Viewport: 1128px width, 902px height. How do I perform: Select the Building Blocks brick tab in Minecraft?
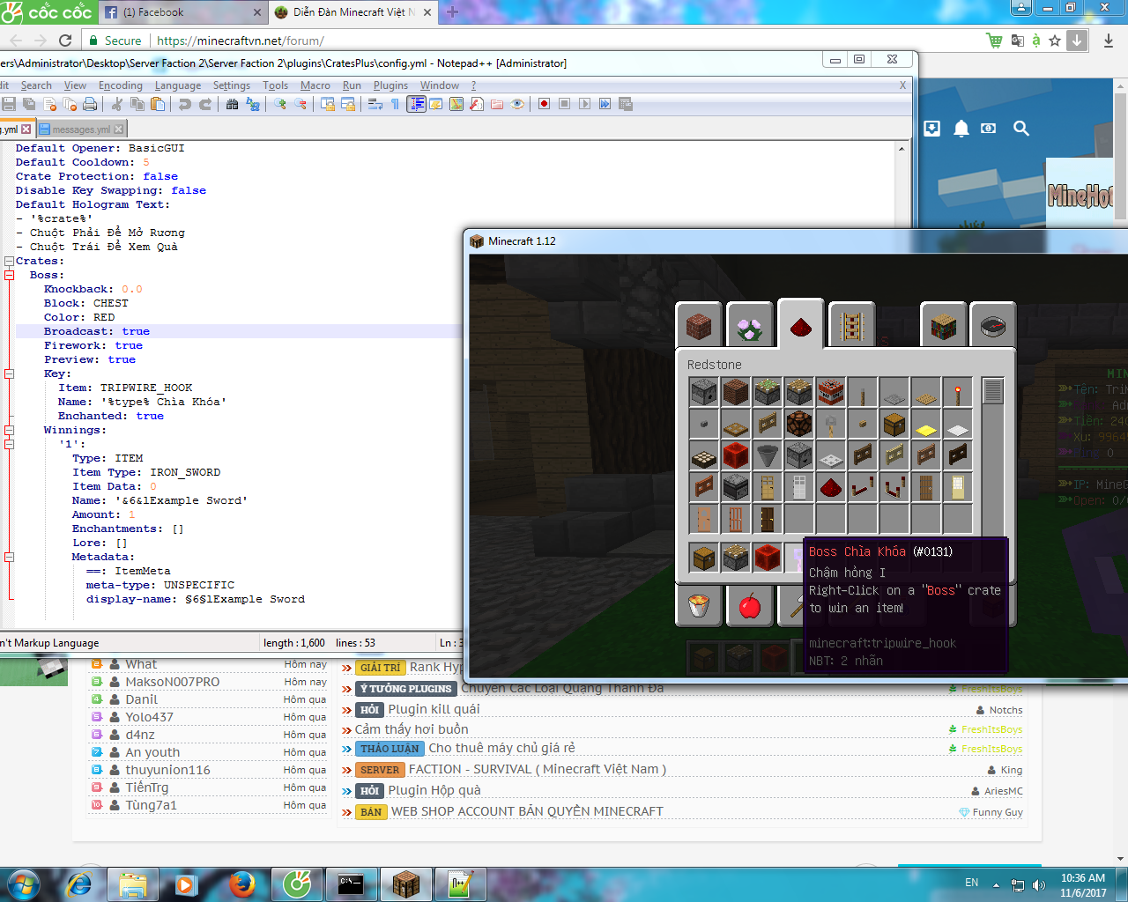coord(699,325)
